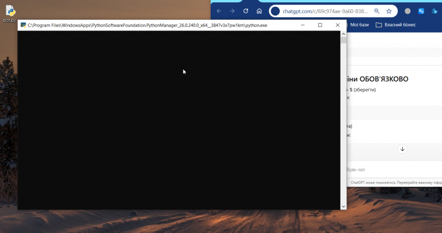
Task: Click the 'ChatGPT може помилятися' footer note
Action: pyautogui.click(x=396, y=182)
